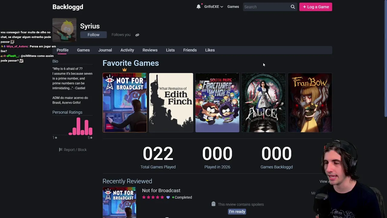
Task: Click the Recently Reviewed heading
Action: coord(127,181)
